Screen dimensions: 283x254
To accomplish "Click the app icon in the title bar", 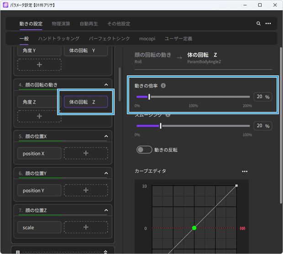I will tap(5, 5).
